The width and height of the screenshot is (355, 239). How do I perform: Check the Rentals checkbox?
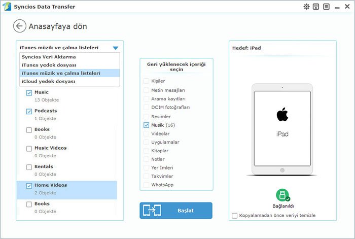pos(29,167)
